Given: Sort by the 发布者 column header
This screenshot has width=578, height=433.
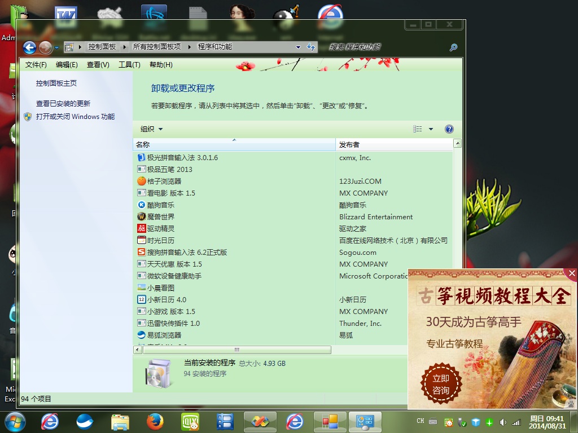Looking at the screenshot, I should point(394,144).
